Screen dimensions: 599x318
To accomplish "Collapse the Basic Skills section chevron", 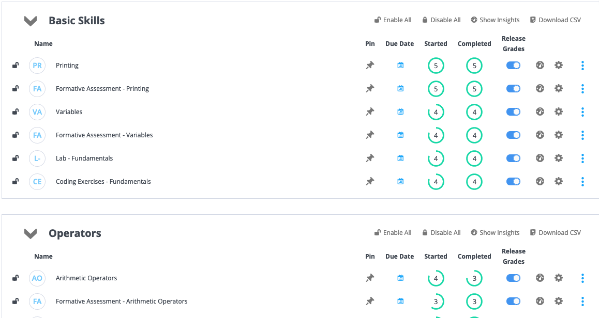I will [x=31, y=21].
